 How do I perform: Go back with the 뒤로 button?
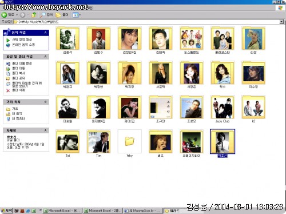[x=7, y=15]
